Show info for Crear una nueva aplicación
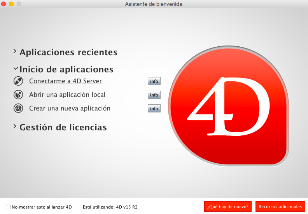This screenshot has width=308, height=214. pyautogui.click(x=154, y=108)
